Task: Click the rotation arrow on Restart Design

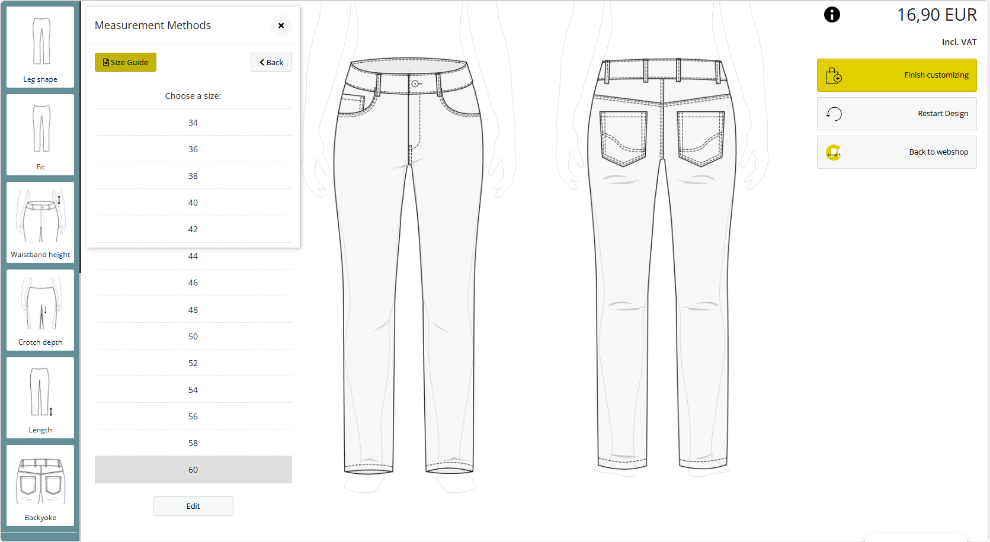Action: [x=834, y=114]
